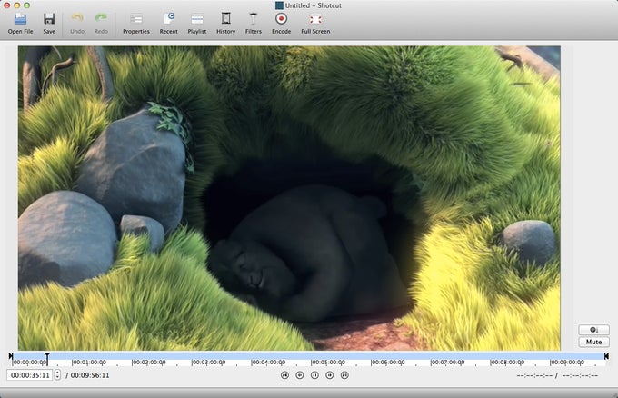Screen dimensions: 618x398
Task: Seek to 00:02:00:00 on the timeline ruler
Action: [148, 363]
